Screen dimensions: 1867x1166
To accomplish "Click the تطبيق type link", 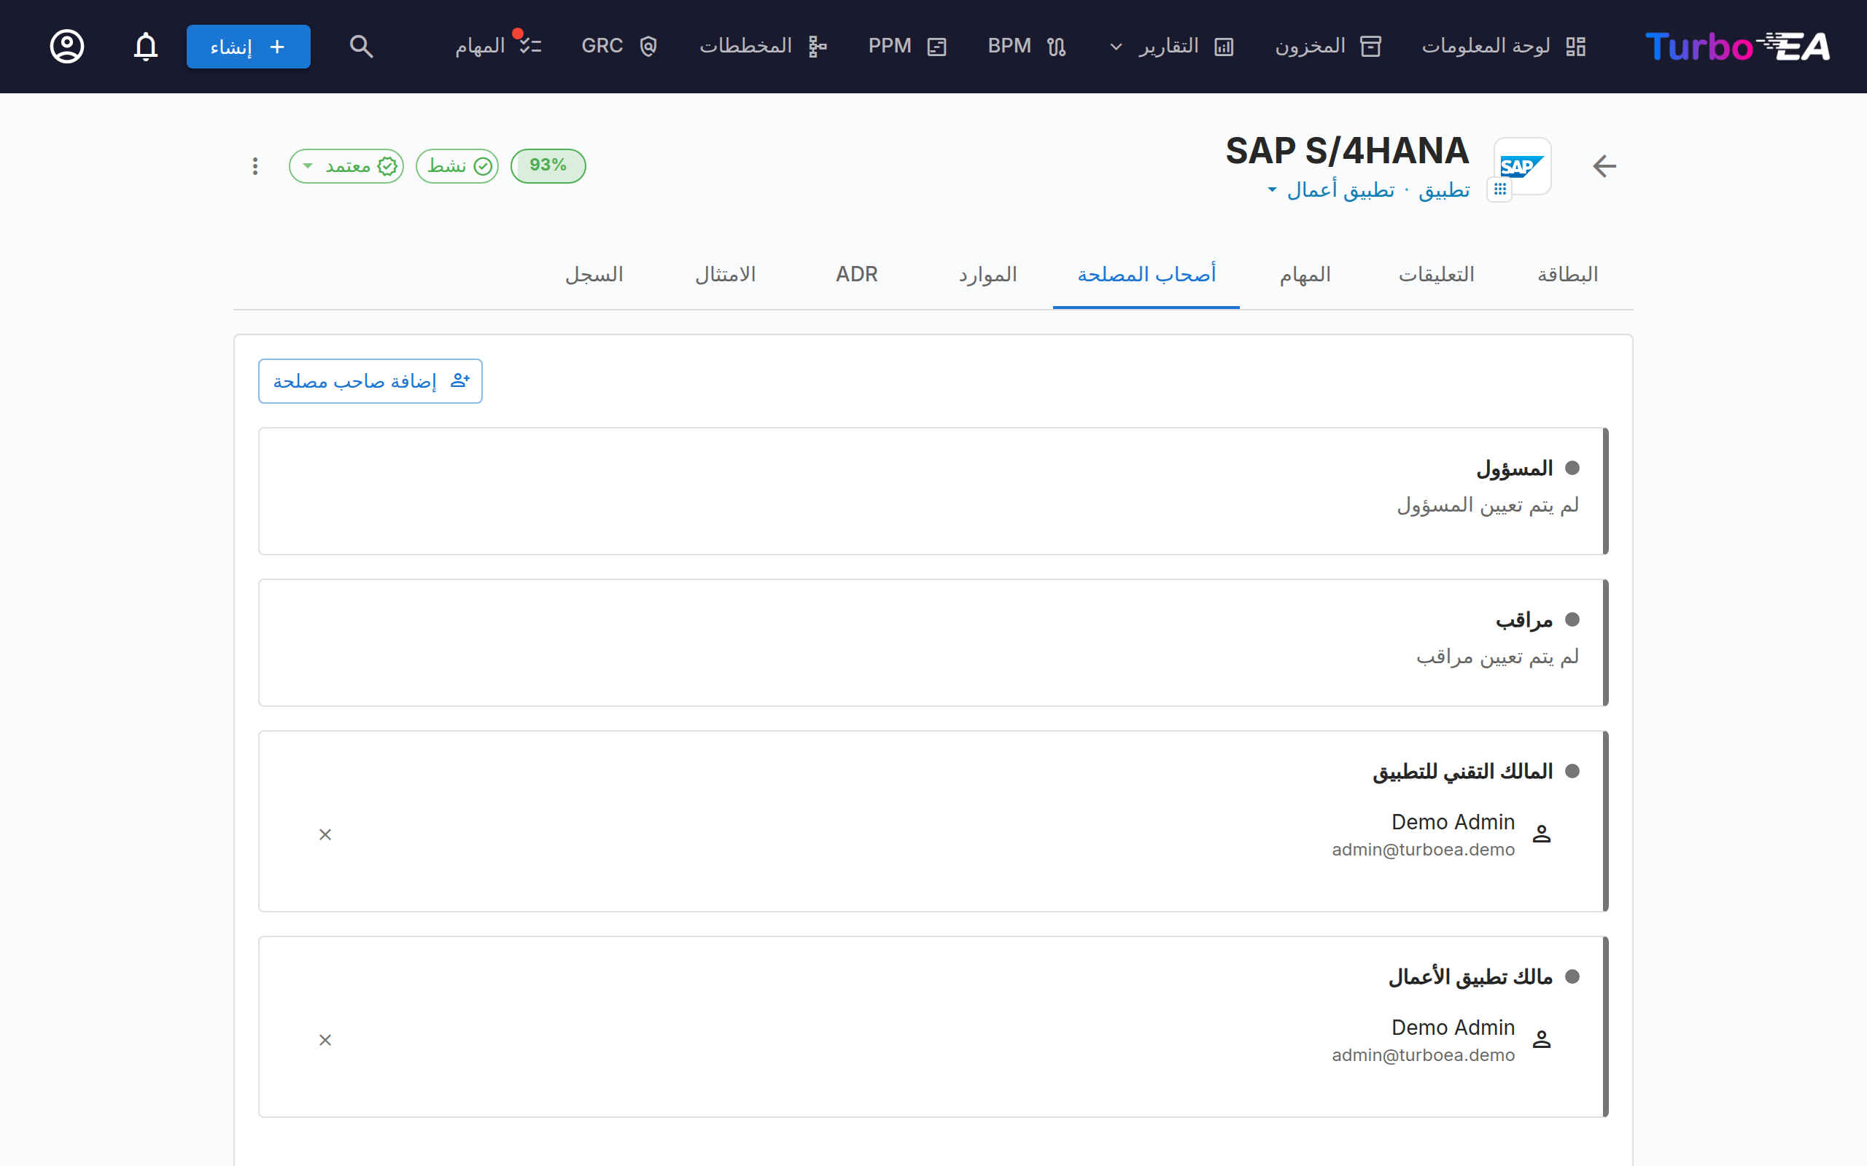I will [1444, 189].
